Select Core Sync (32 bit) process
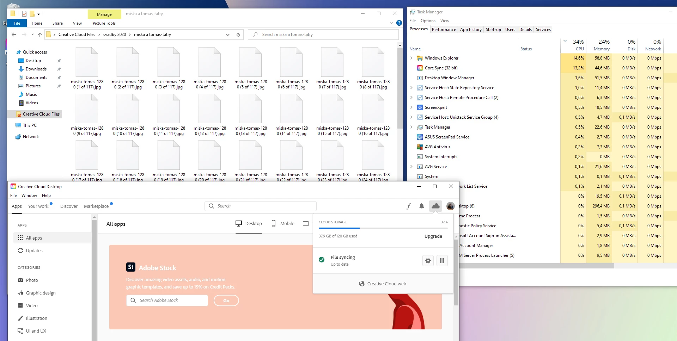The height and width of the screenshot is (341, 677). click(441, 68)
